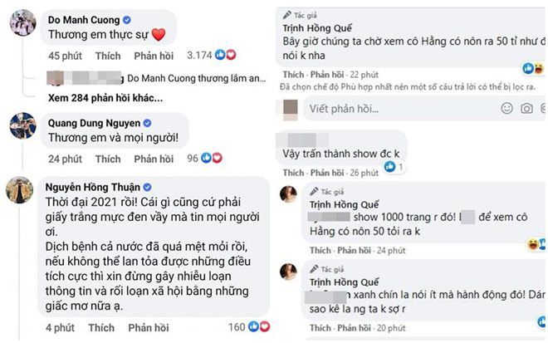Like Do Manh Cuong's comment via Thích
Screen dimensions: 548x343
coord(107,56)
